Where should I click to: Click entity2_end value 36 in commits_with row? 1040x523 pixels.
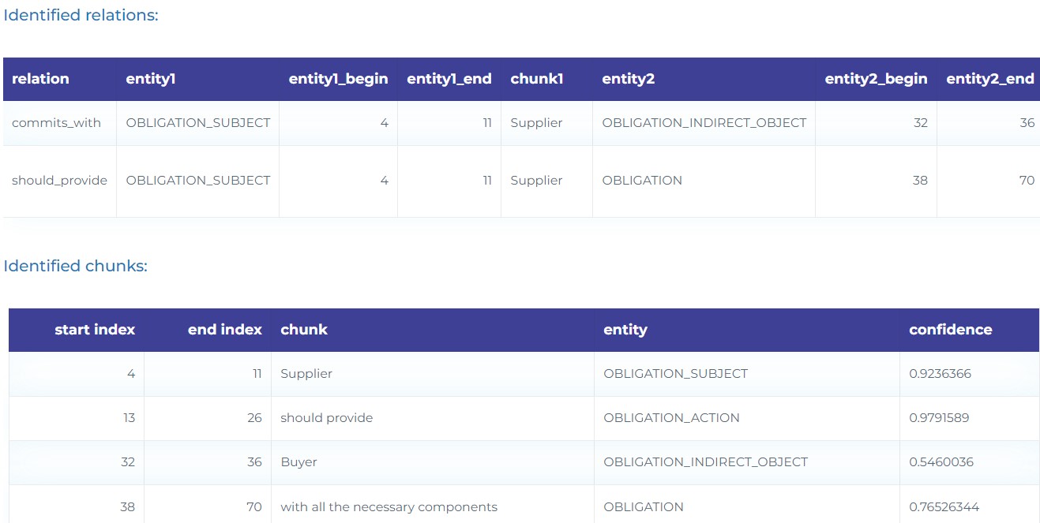click(1027, 123)
